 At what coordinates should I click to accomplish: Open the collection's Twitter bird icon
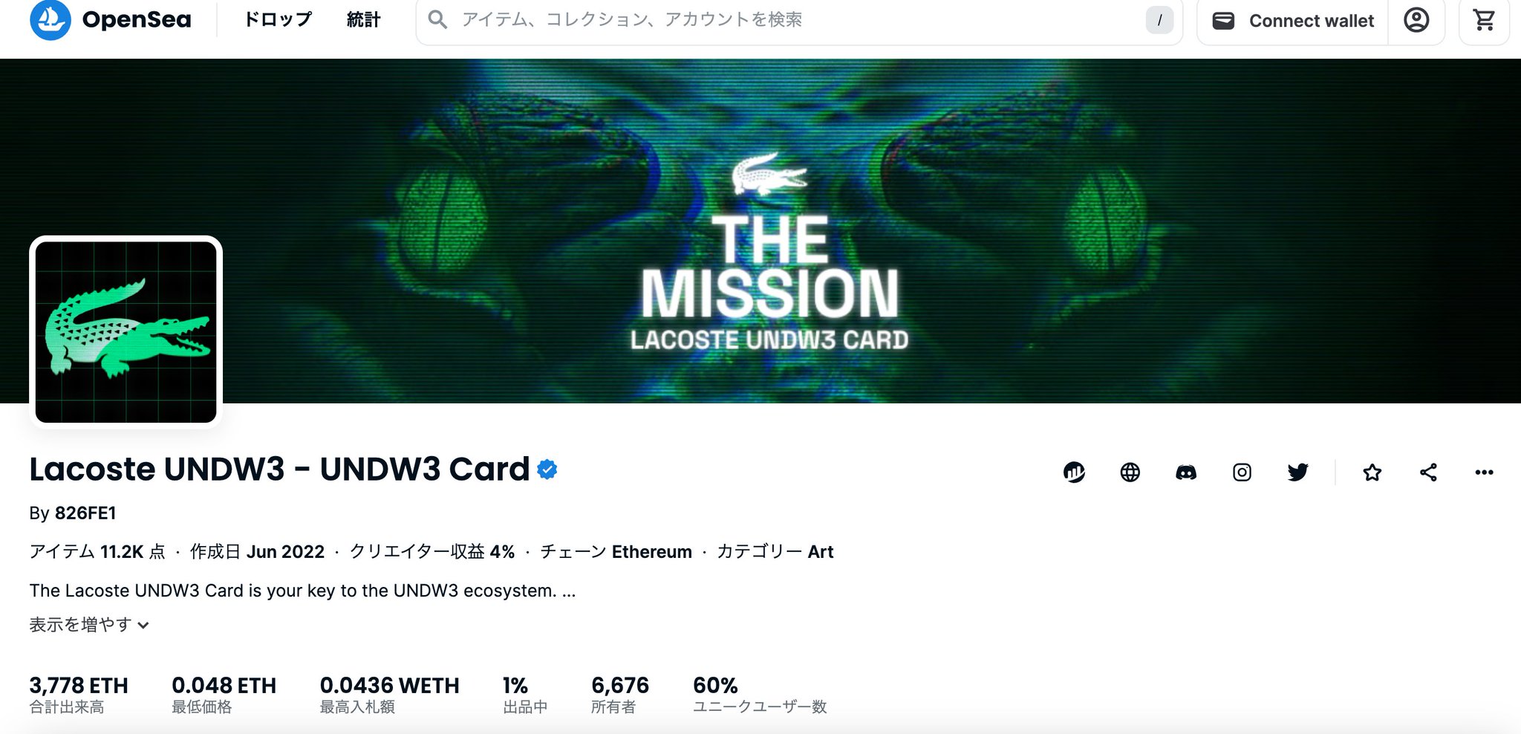(1297, 472)
